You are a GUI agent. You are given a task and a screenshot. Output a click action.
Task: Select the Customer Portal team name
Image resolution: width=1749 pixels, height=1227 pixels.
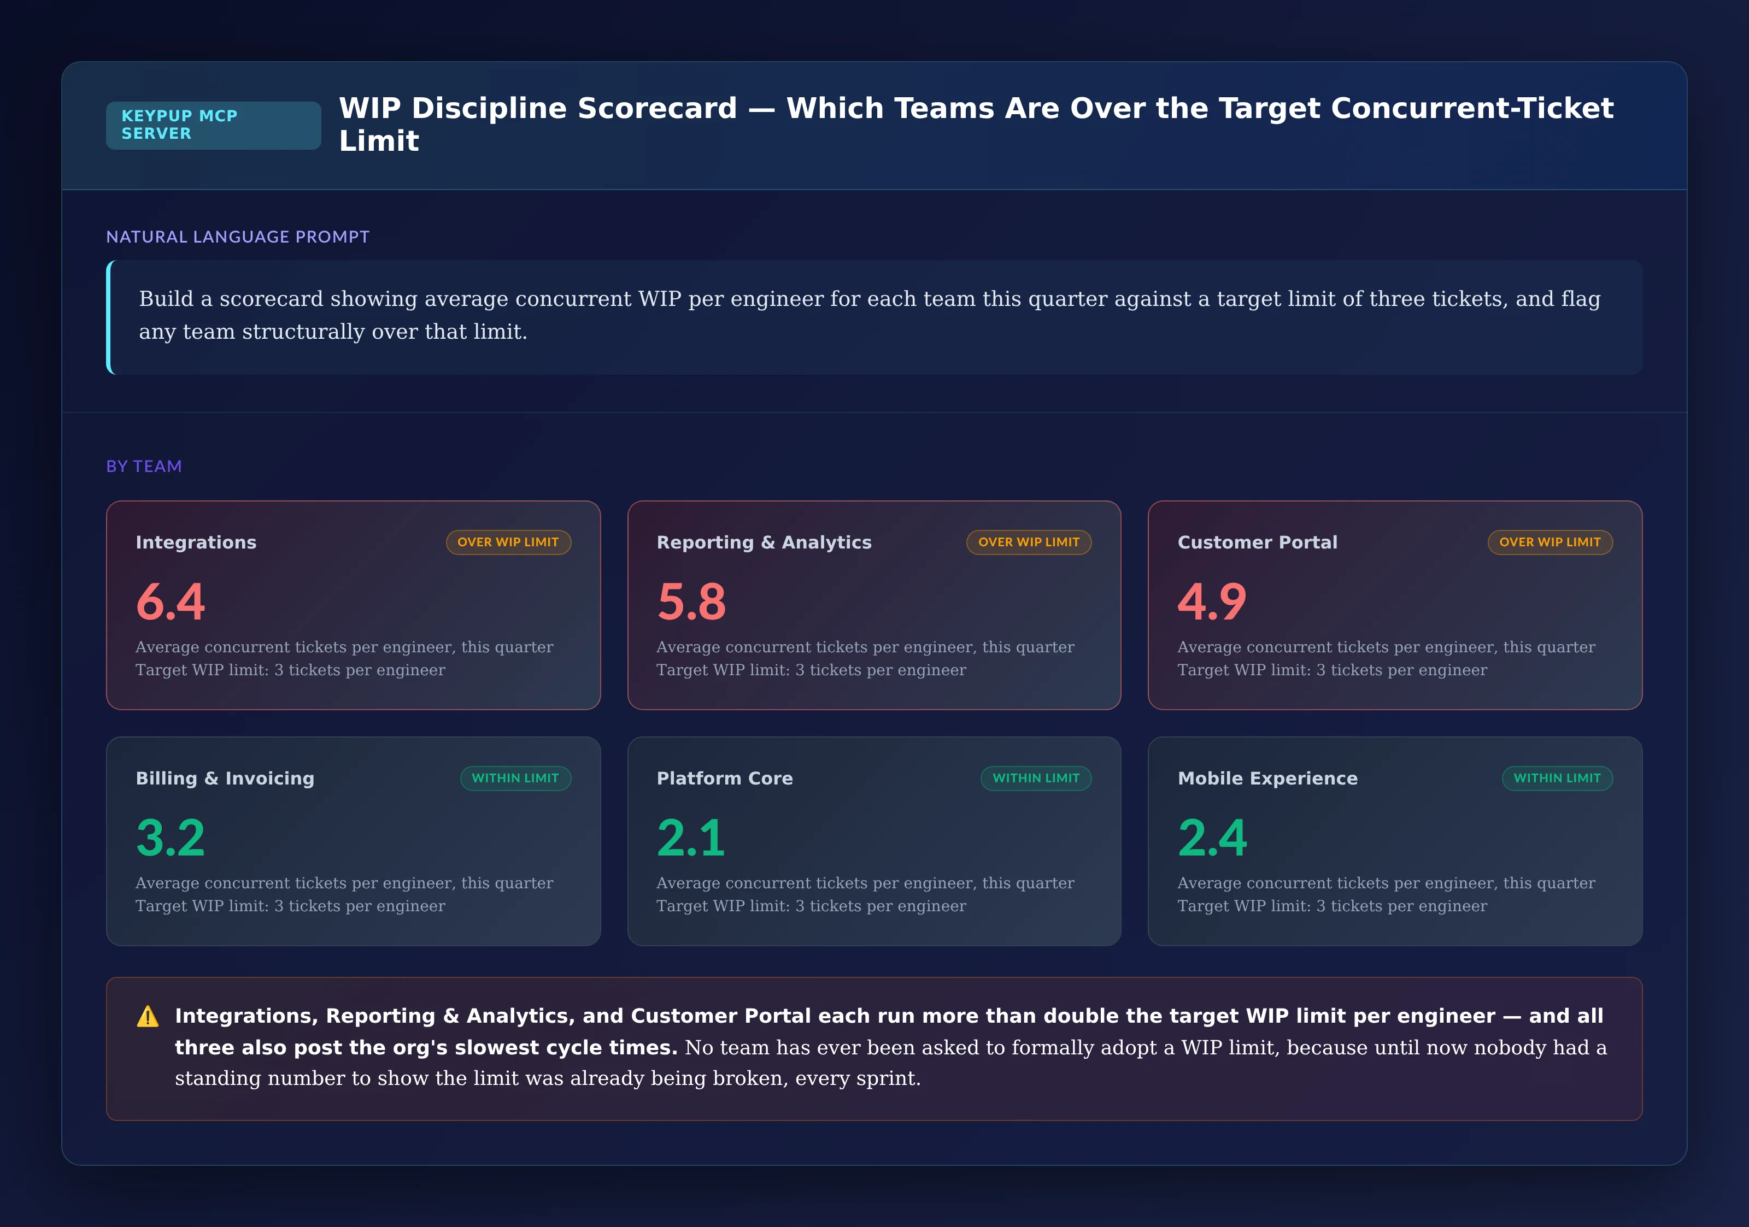(x=1257, y=542)
